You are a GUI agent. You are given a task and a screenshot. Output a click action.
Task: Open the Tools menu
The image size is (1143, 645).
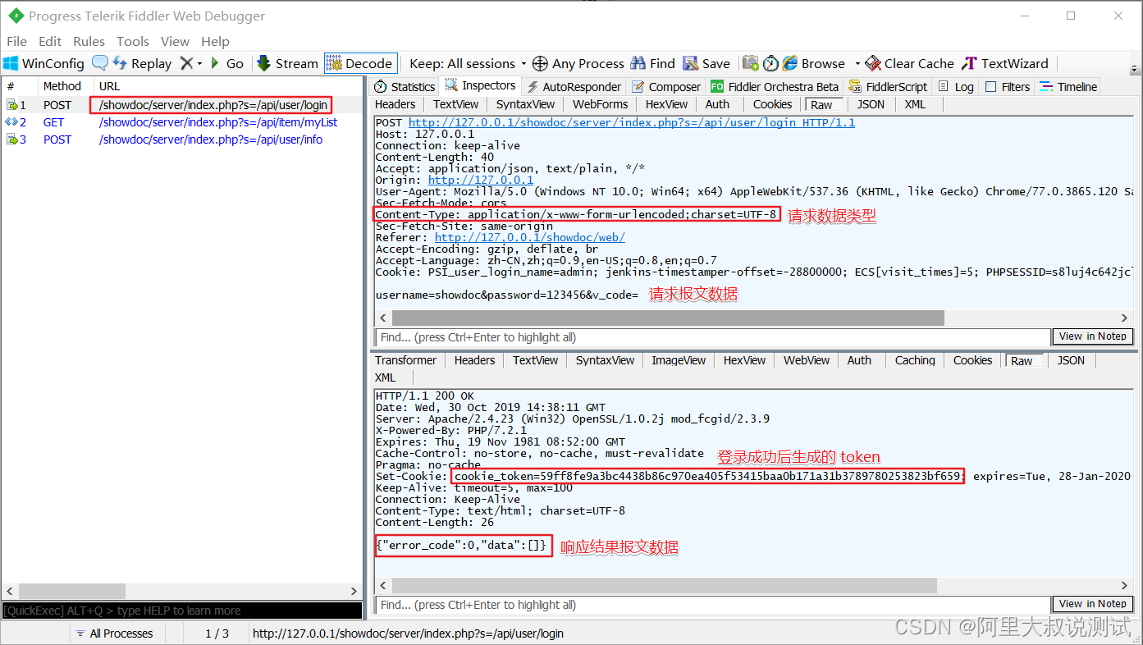point(133,41)
